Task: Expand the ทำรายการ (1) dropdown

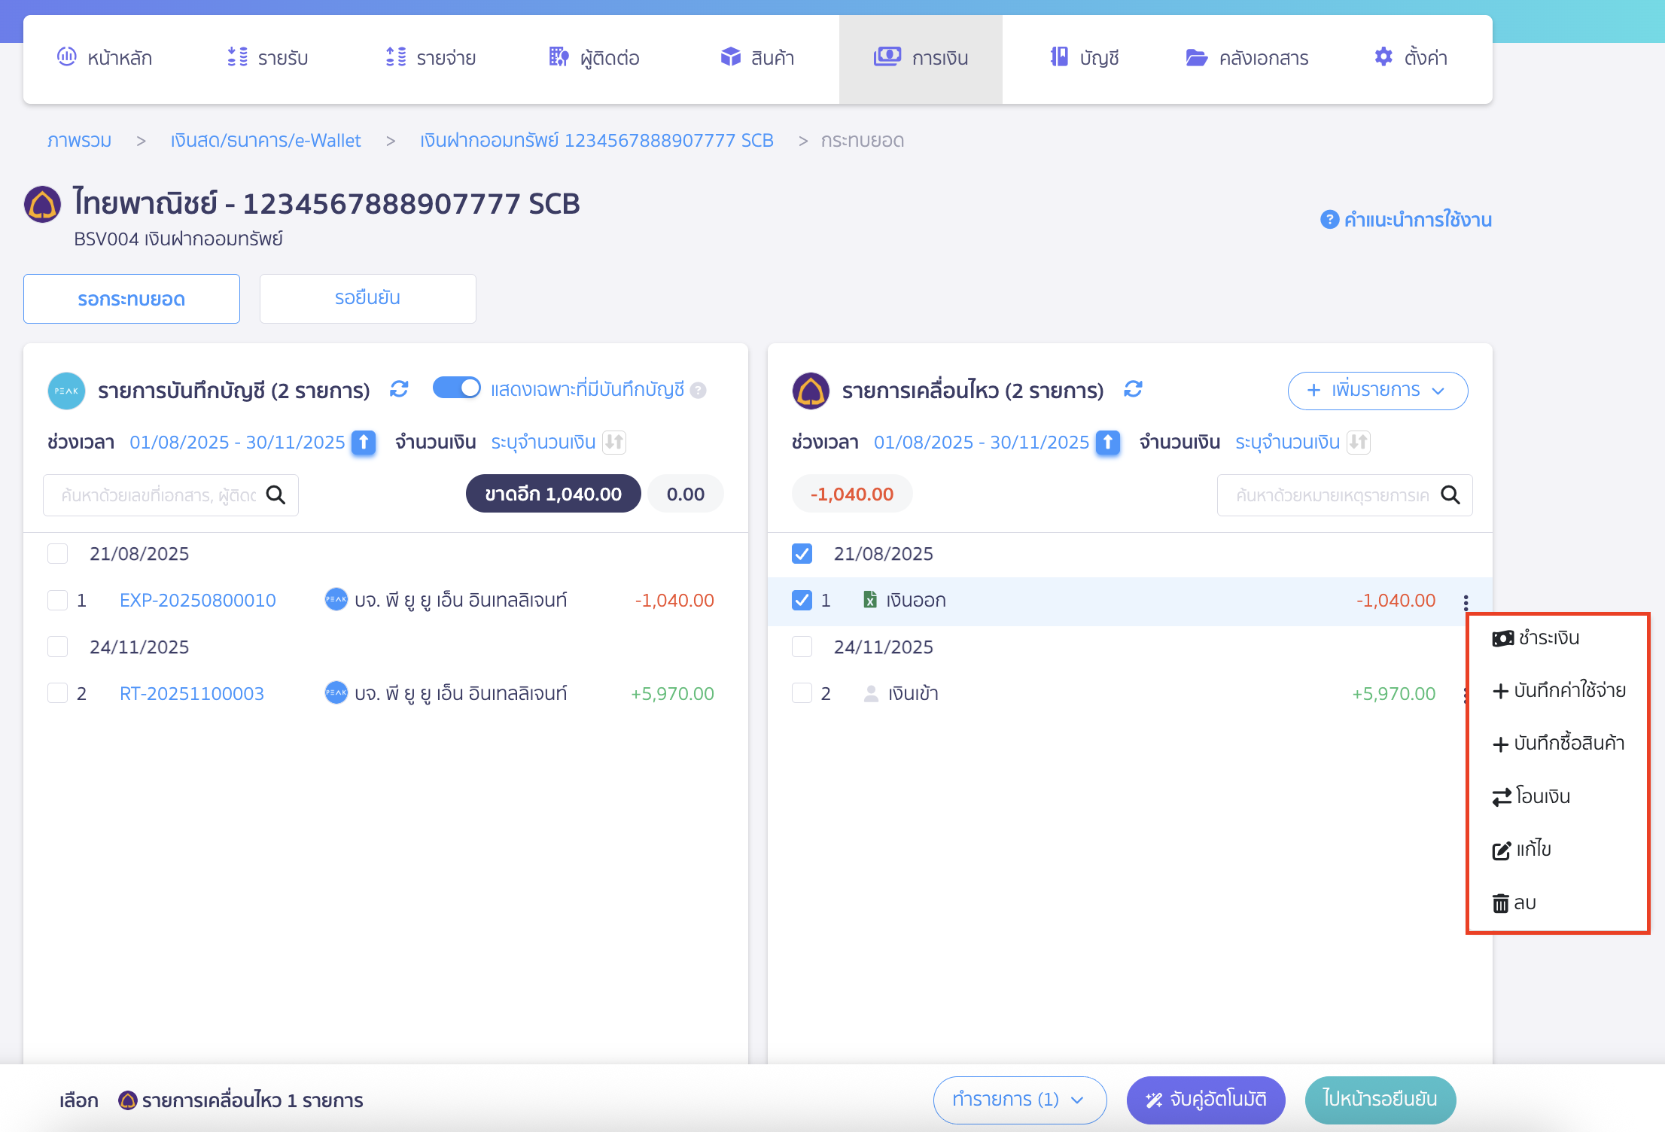Action: (1019, 1100)
